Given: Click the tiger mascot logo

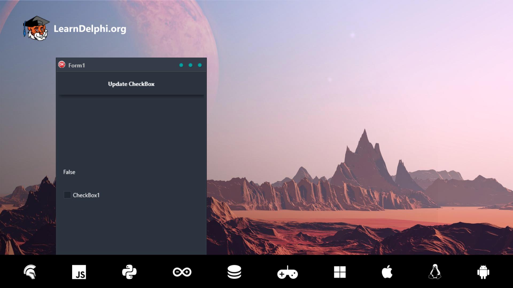Looking at the screenshot, I should 36,28.
